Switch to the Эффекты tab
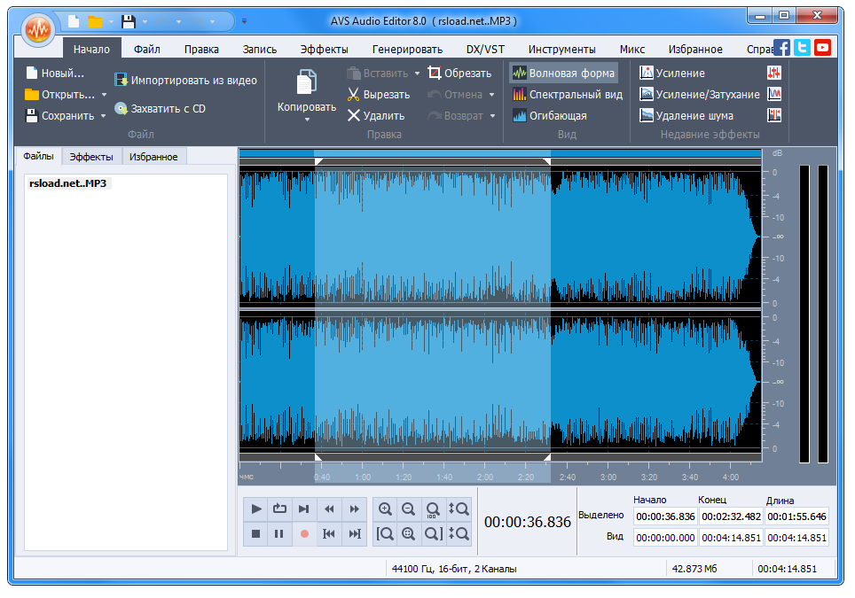This screenshot has height=598, width=855. pyautogui.click(x=90, y=155)
